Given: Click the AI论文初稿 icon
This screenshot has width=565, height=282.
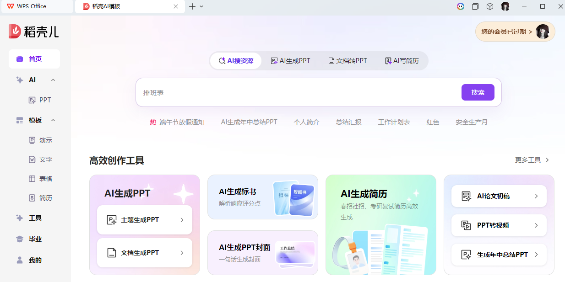Looking at the screenshot, I should [466, 196].
